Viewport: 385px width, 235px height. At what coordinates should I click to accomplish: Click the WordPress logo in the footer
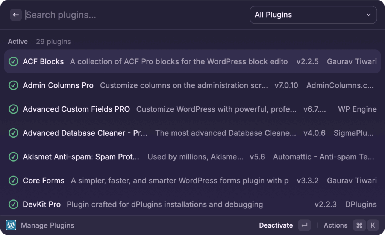11,225
